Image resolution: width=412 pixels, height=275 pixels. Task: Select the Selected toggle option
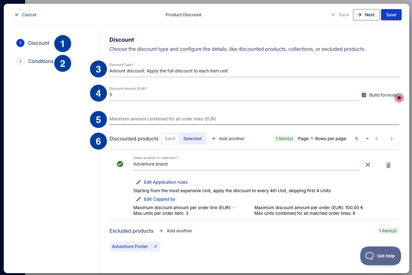click(x=193, y=139)
